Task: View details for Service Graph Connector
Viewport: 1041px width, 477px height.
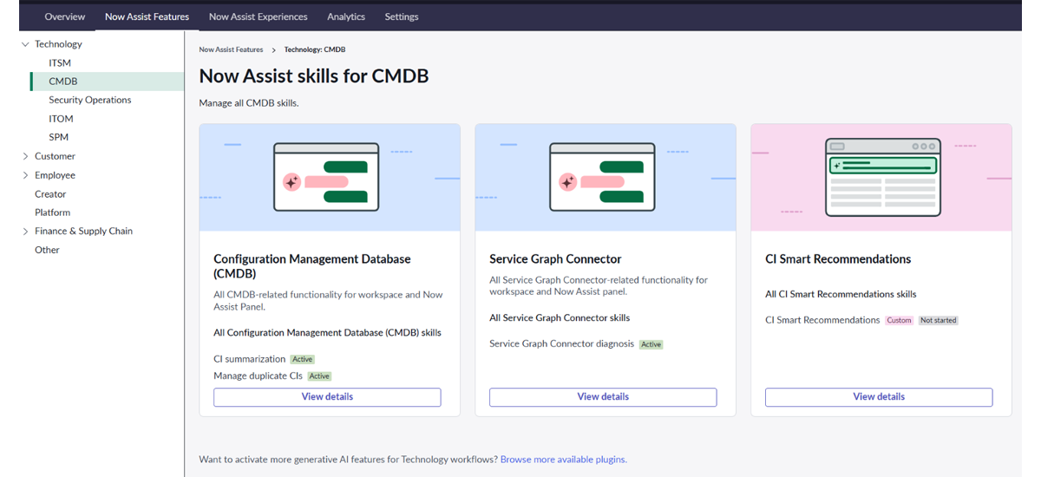Action: coord(603,397)
